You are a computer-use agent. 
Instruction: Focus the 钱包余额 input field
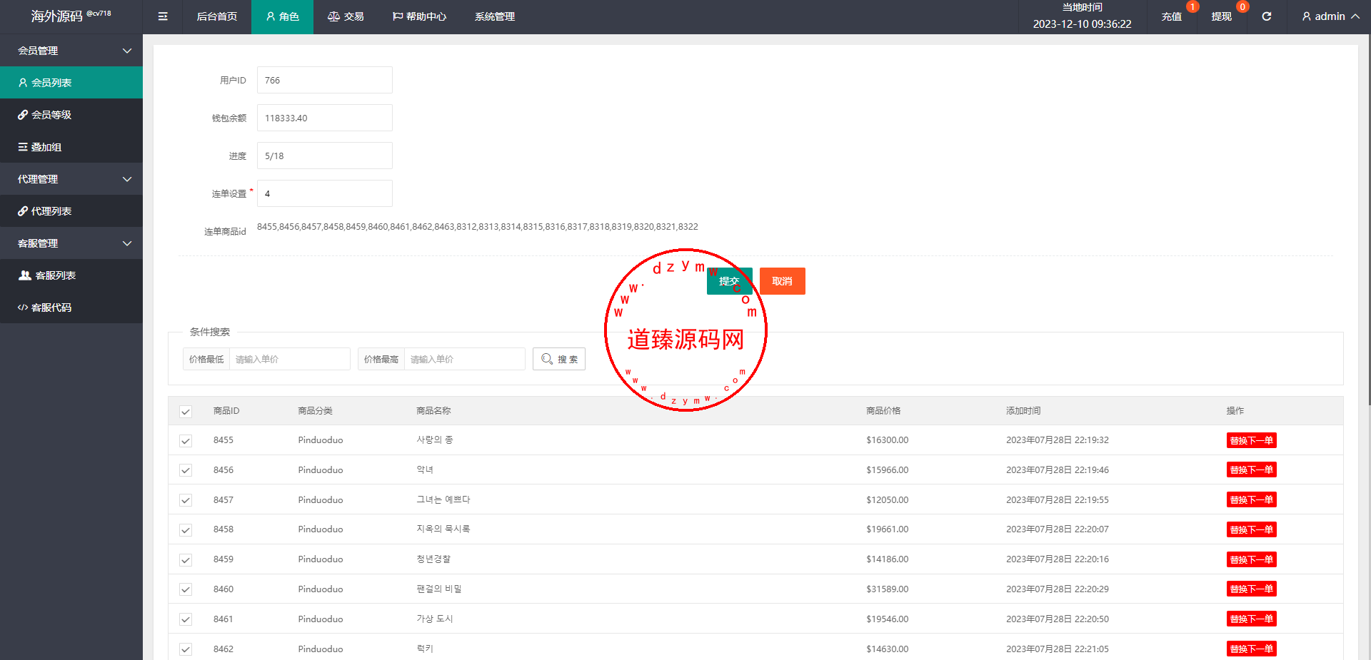[325, 118]
